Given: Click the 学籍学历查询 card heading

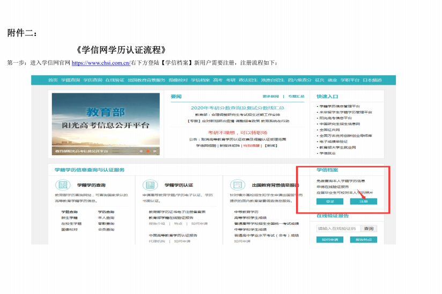Looking at the screenshot, I should pyautogui.click(x=91, y=185).
